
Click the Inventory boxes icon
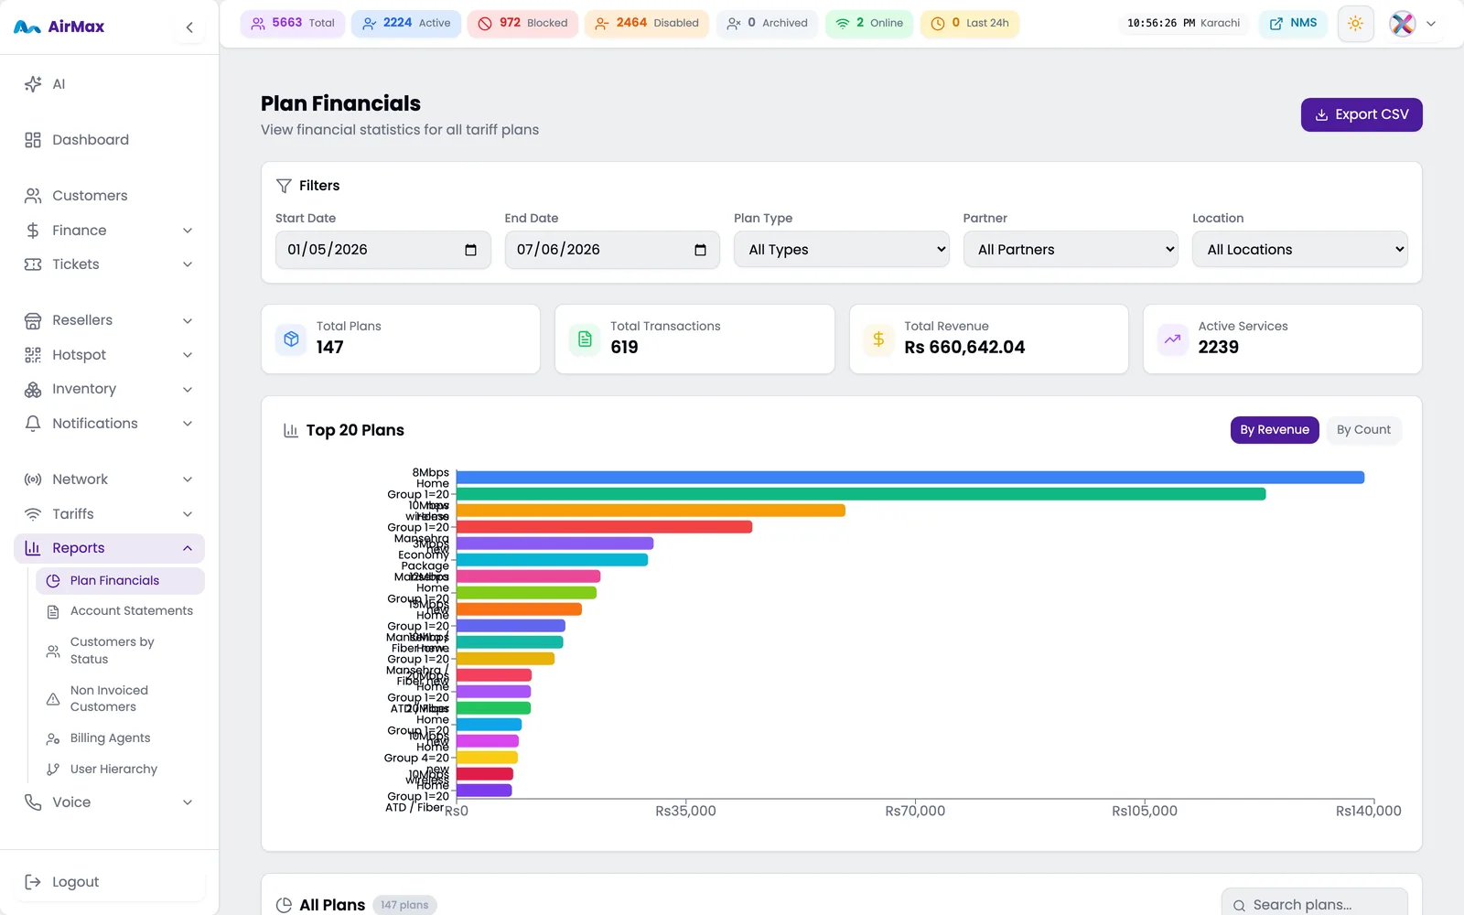(x=33, y=389)
